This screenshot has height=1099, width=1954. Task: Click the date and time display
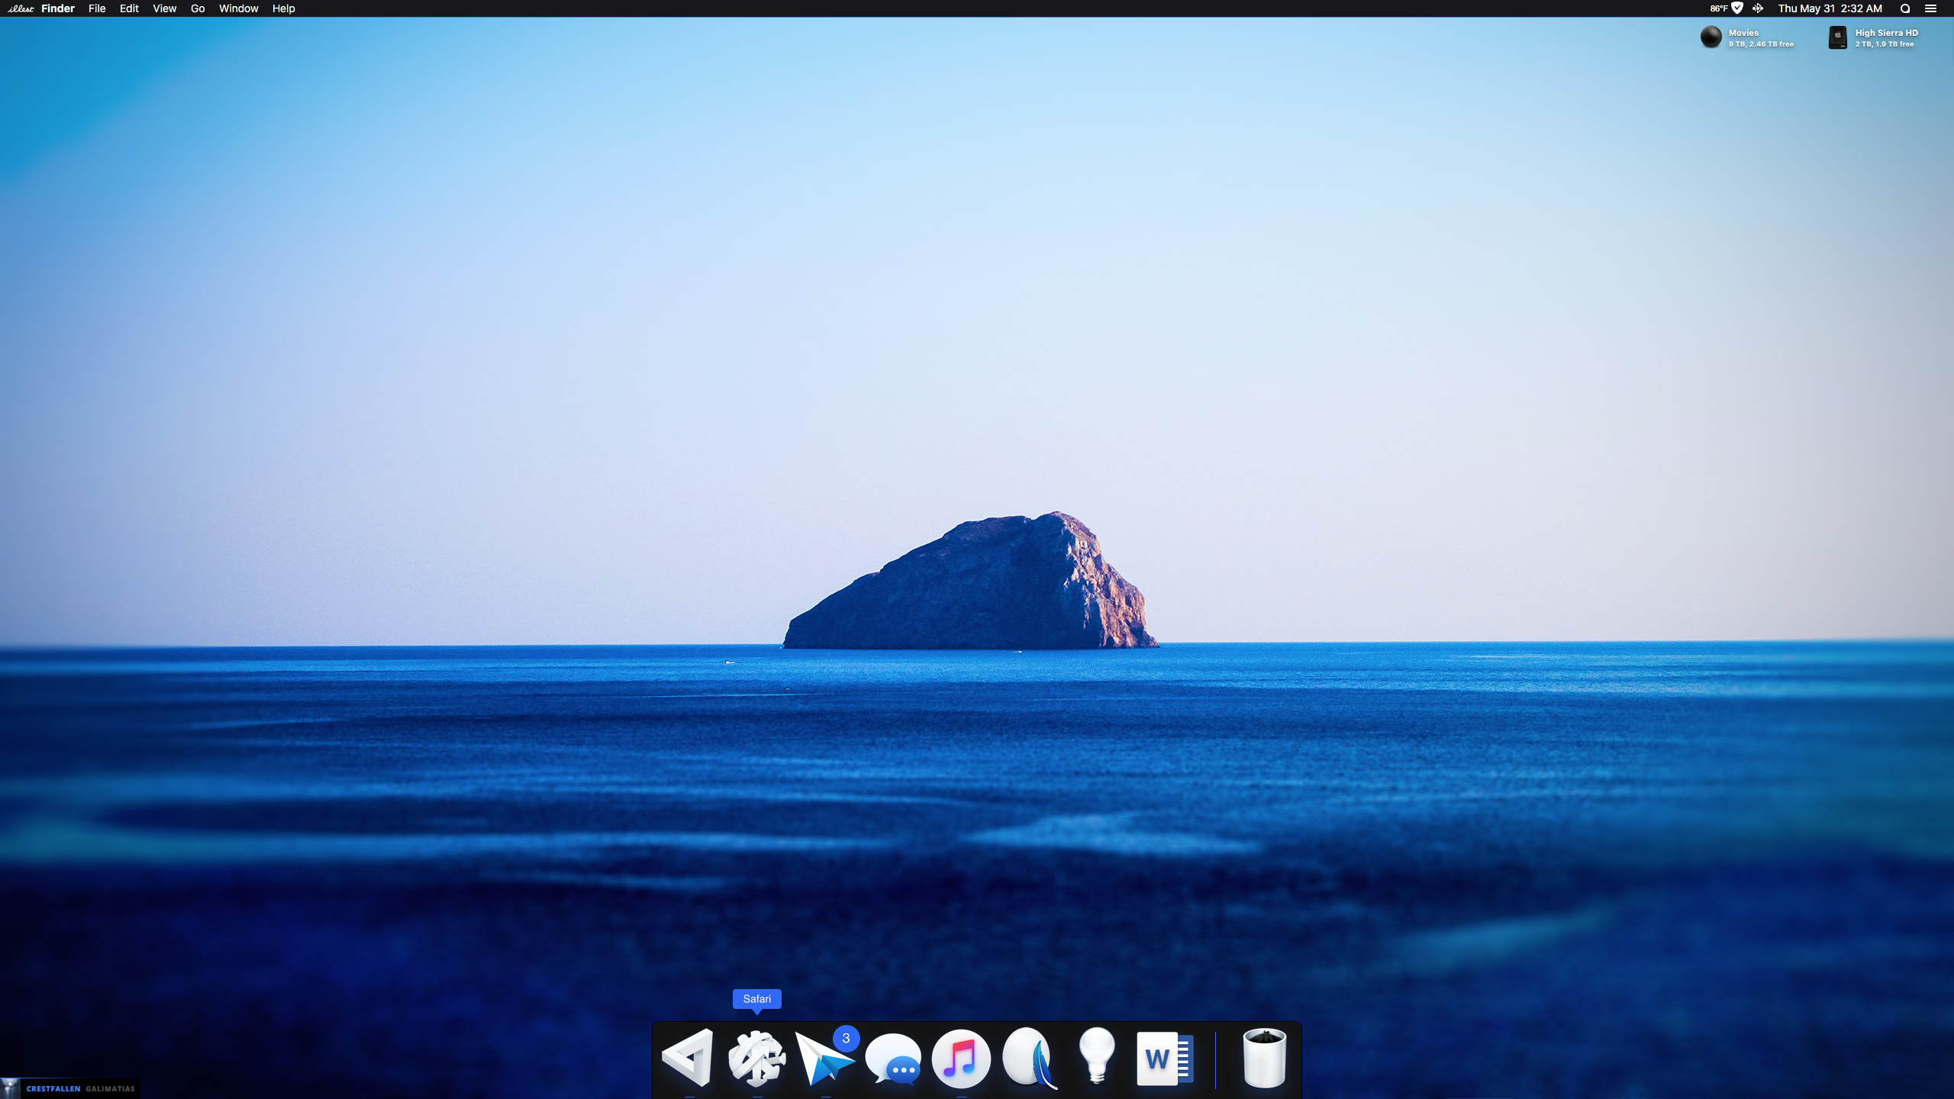(1830, 8)
